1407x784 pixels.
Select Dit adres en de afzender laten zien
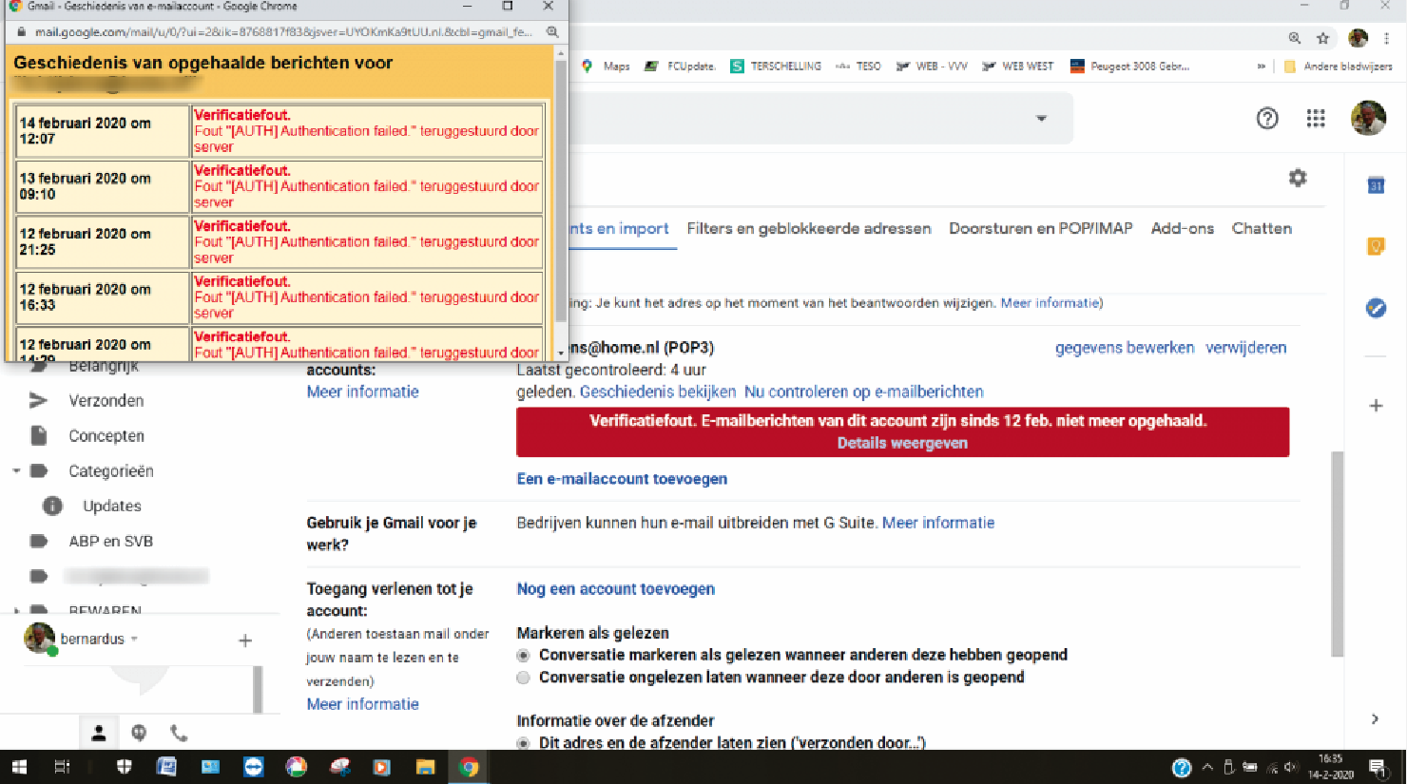(x=523, y=743)
